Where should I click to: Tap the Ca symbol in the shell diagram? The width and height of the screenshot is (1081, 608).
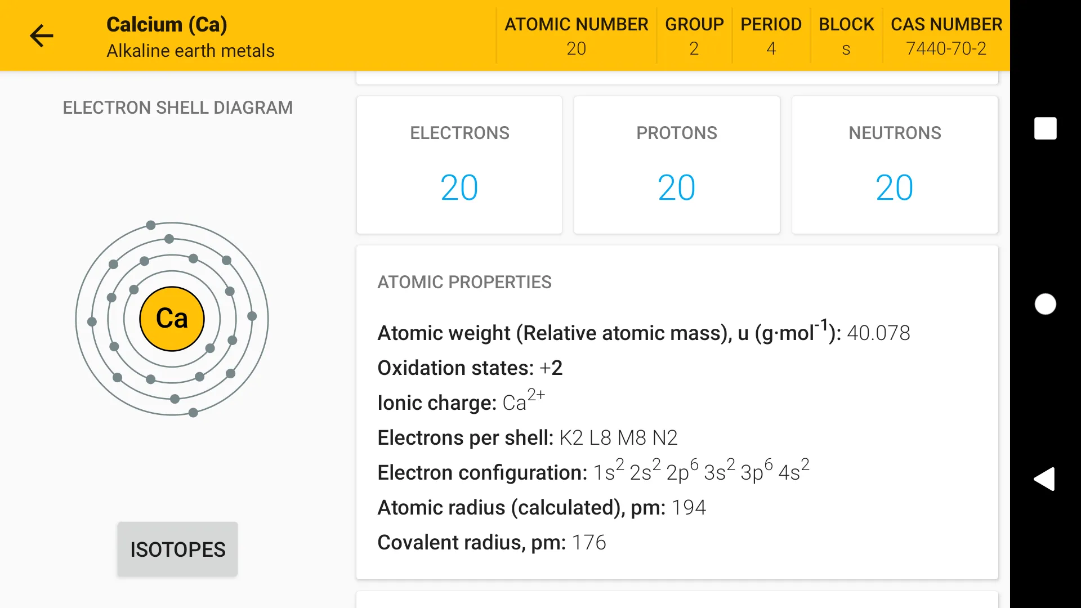coord(172,318)
